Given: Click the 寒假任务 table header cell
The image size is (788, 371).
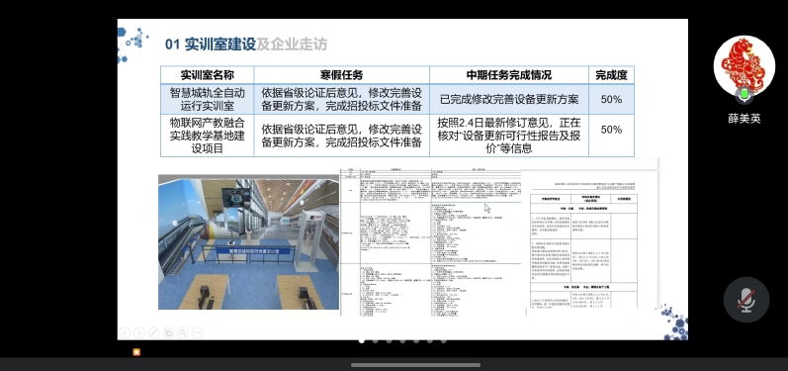Looking at the screenshot, I should (x=341, y=75).
